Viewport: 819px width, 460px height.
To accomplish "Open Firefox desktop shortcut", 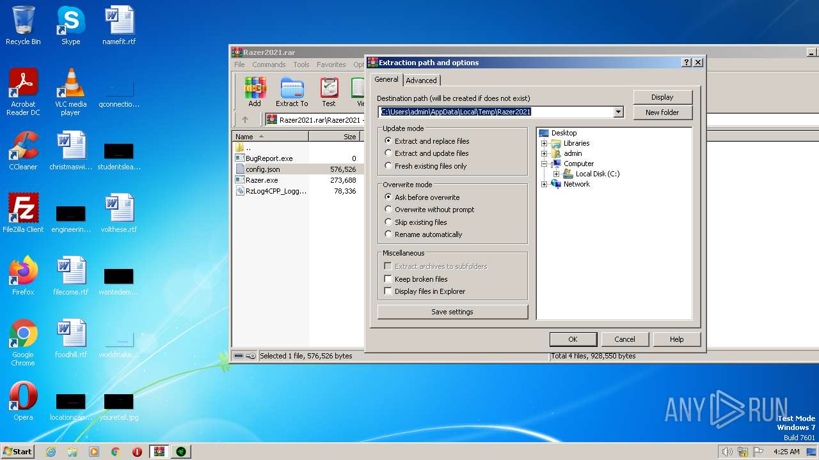I will tap(23, 276).
